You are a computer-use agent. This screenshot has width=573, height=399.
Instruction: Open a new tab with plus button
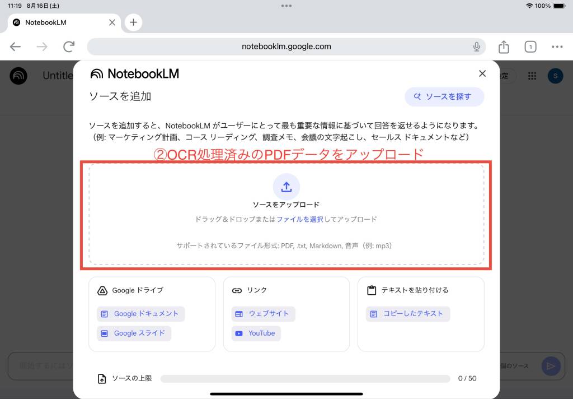pos(133,22)
